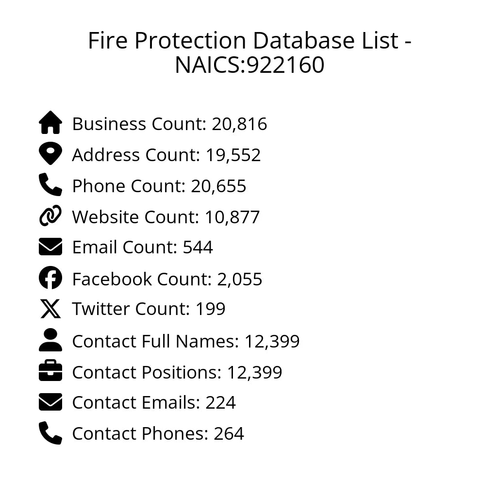Click the envelope icon beside Contact Emails
The height and width of the screenshot is (497, 497).
50,402
